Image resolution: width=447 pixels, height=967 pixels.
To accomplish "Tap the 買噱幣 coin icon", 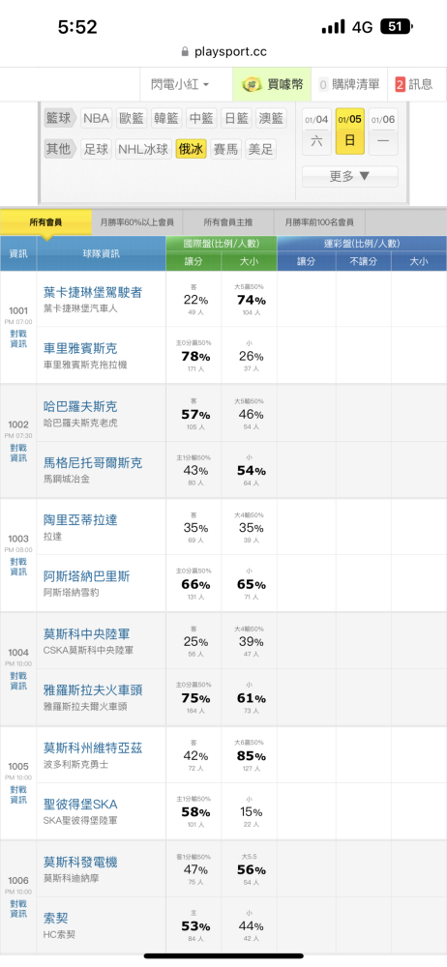I will pos(252,84).
